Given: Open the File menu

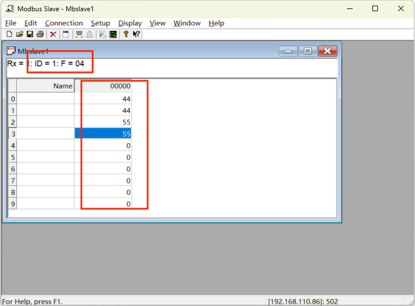Looking at the screenshot, I should click(11, 23).
